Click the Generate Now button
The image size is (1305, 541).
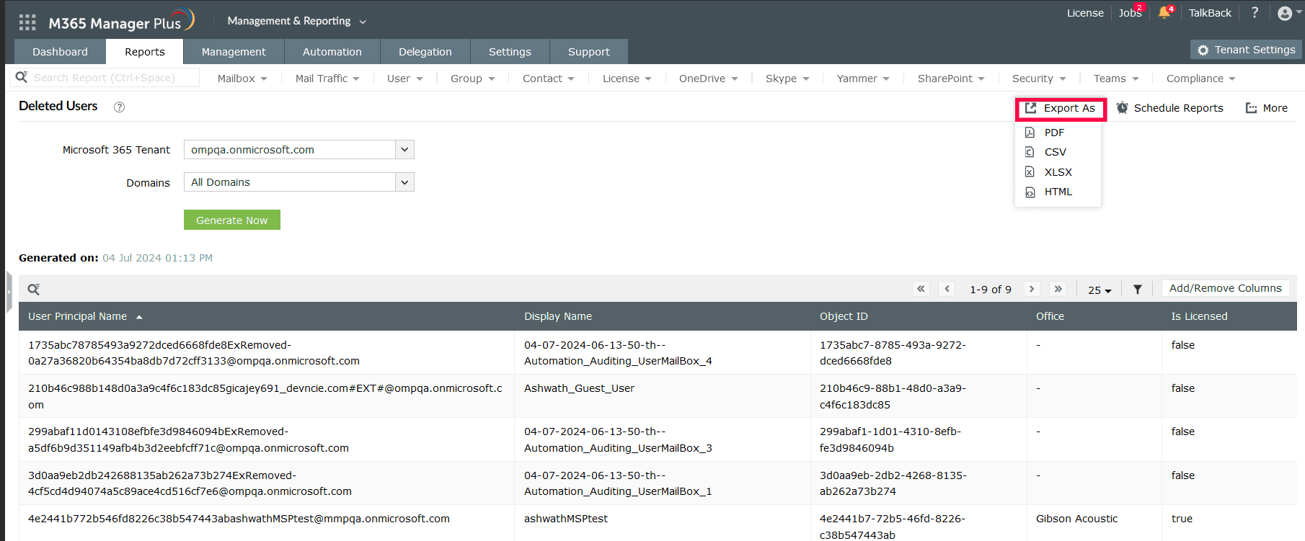[x=232, y=220]
